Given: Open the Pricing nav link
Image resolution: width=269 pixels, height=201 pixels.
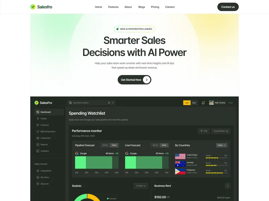Looking at the screenshot, I should (x=155, y=7).
